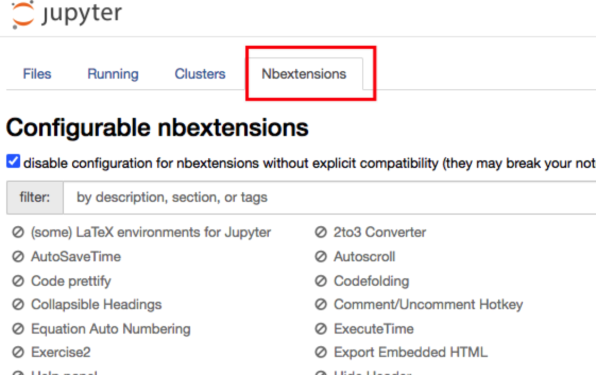Switch to the Files tab
This screenshot has height=375, width=596.
click(x=37, y=74)
